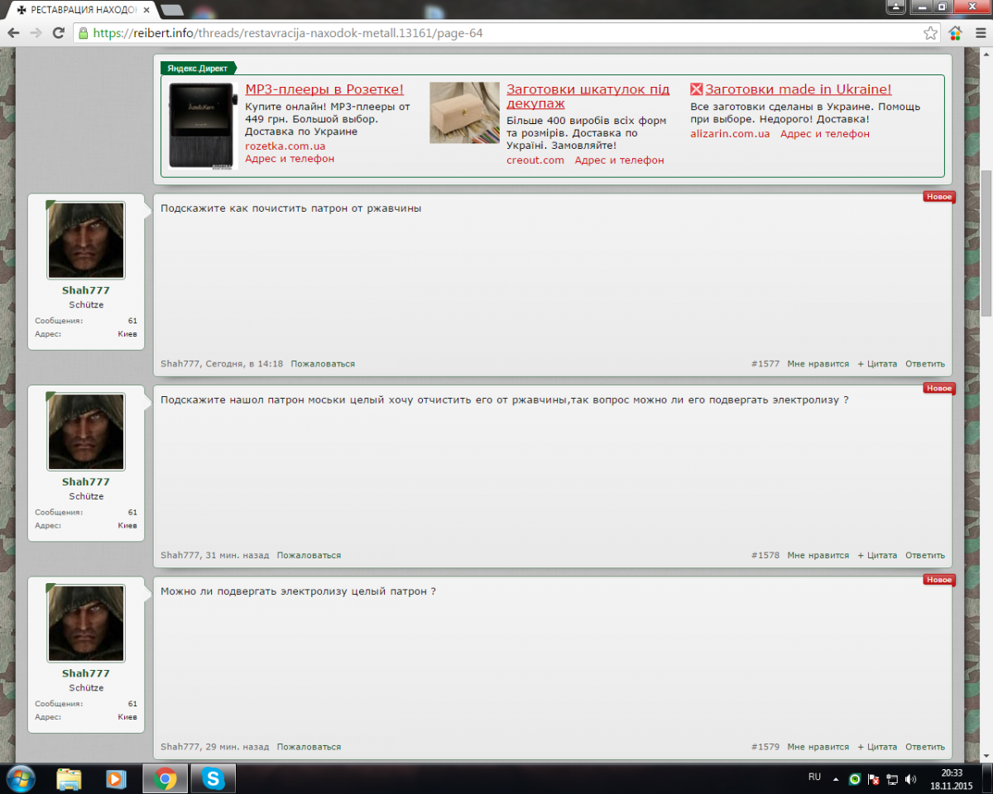Open the Заготовки made in Ukraine link
The height and width of the screenshot is (794, 993).
point(799,89)
